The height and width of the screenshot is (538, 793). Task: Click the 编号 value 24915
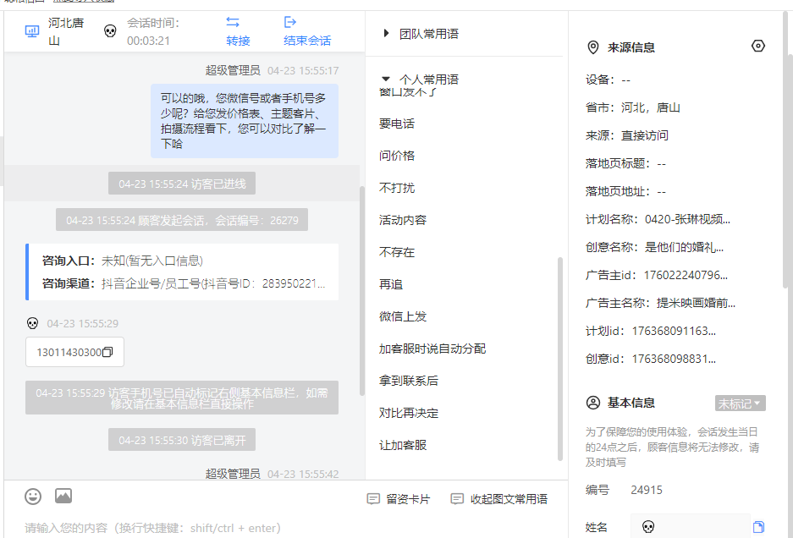click(x=647, y=490)
